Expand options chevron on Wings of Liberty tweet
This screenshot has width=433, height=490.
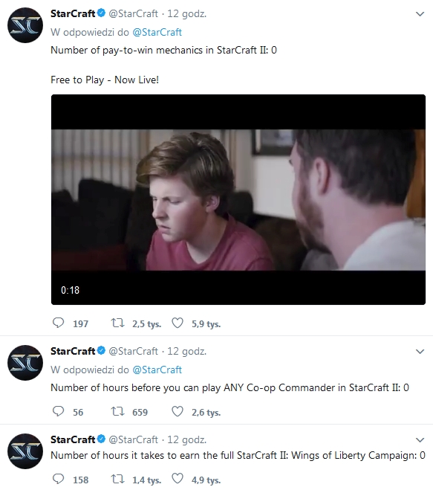pyautogui.click(x=420, y=440)
